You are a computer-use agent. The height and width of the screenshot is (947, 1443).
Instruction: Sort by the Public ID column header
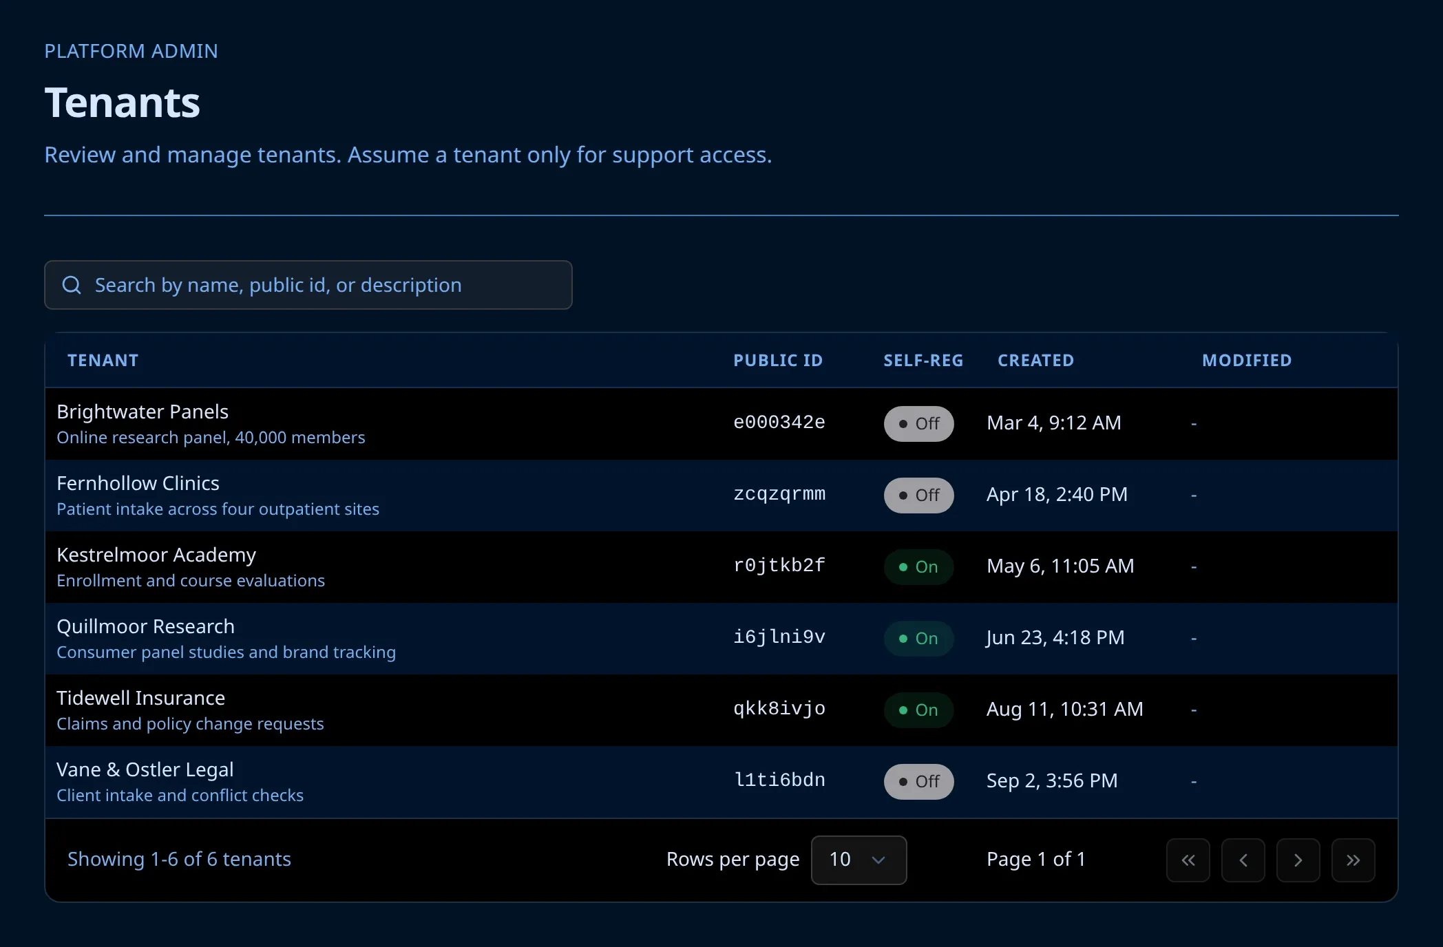778,361
